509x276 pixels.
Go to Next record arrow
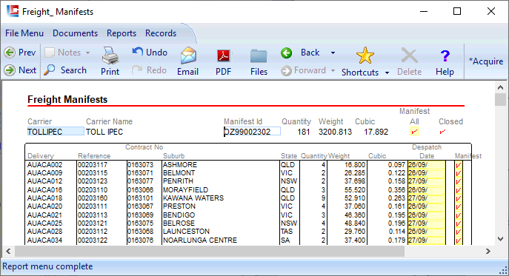pyautogui.click(x=10, y=70)
